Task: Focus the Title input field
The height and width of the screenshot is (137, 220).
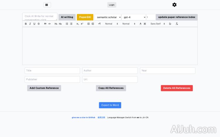Action: point(52,71)
